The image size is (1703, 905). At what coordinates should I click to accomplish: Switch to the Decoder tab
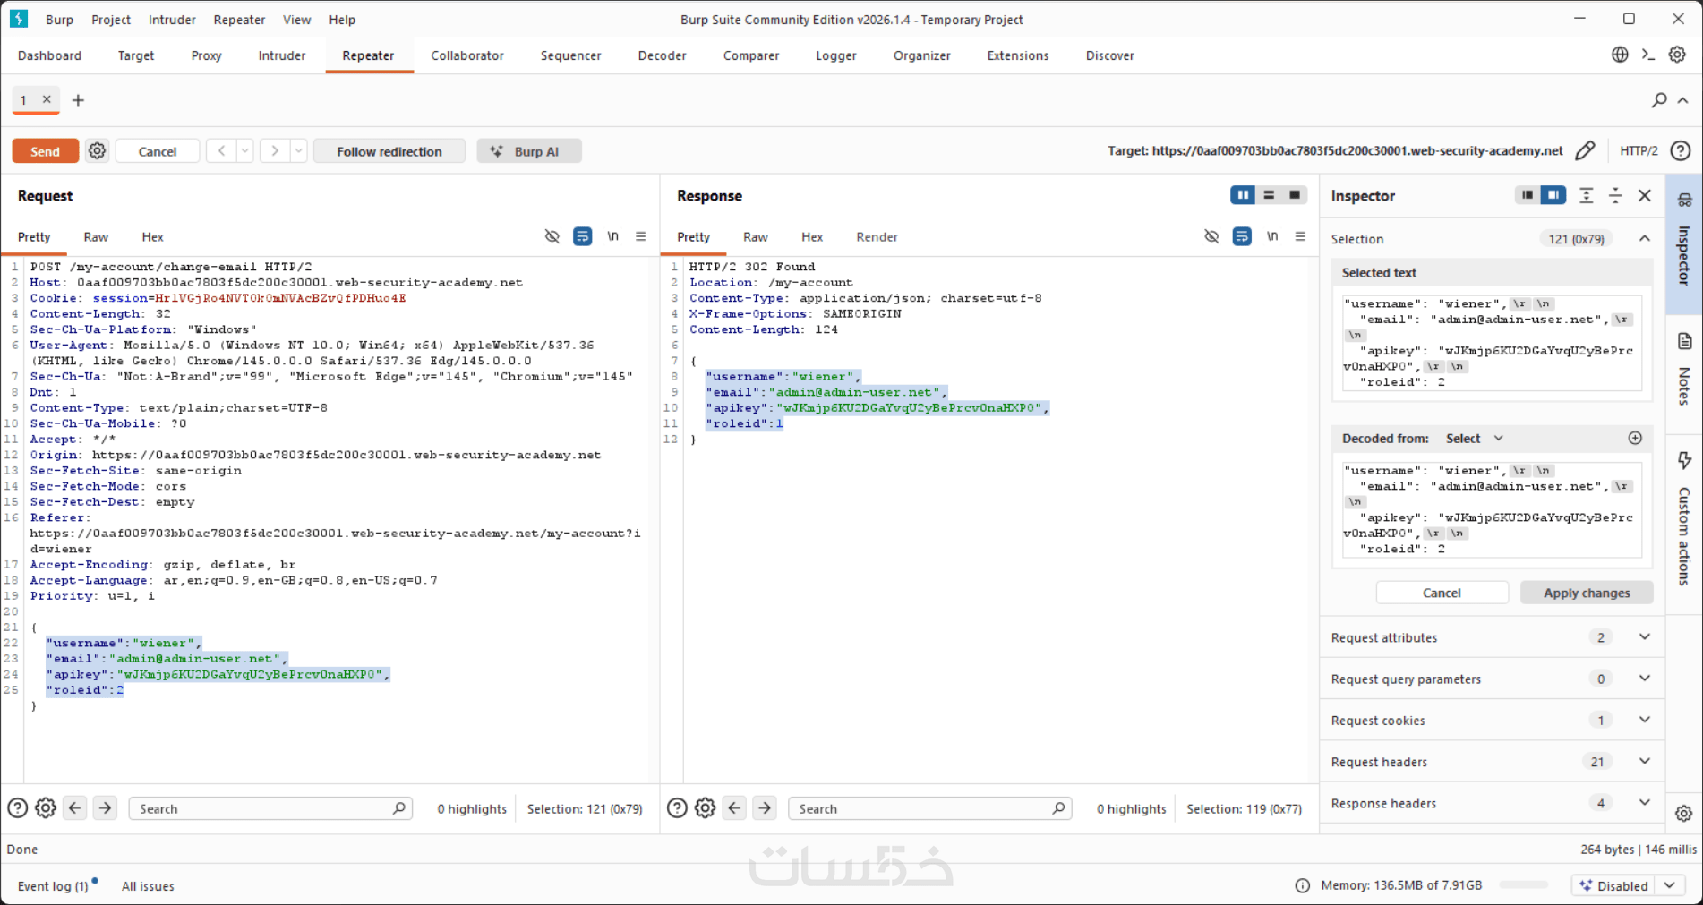662,55
